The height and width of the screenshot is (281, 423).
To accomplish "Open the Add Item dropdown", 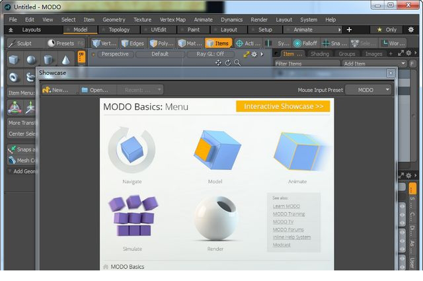I will [375, 63].
